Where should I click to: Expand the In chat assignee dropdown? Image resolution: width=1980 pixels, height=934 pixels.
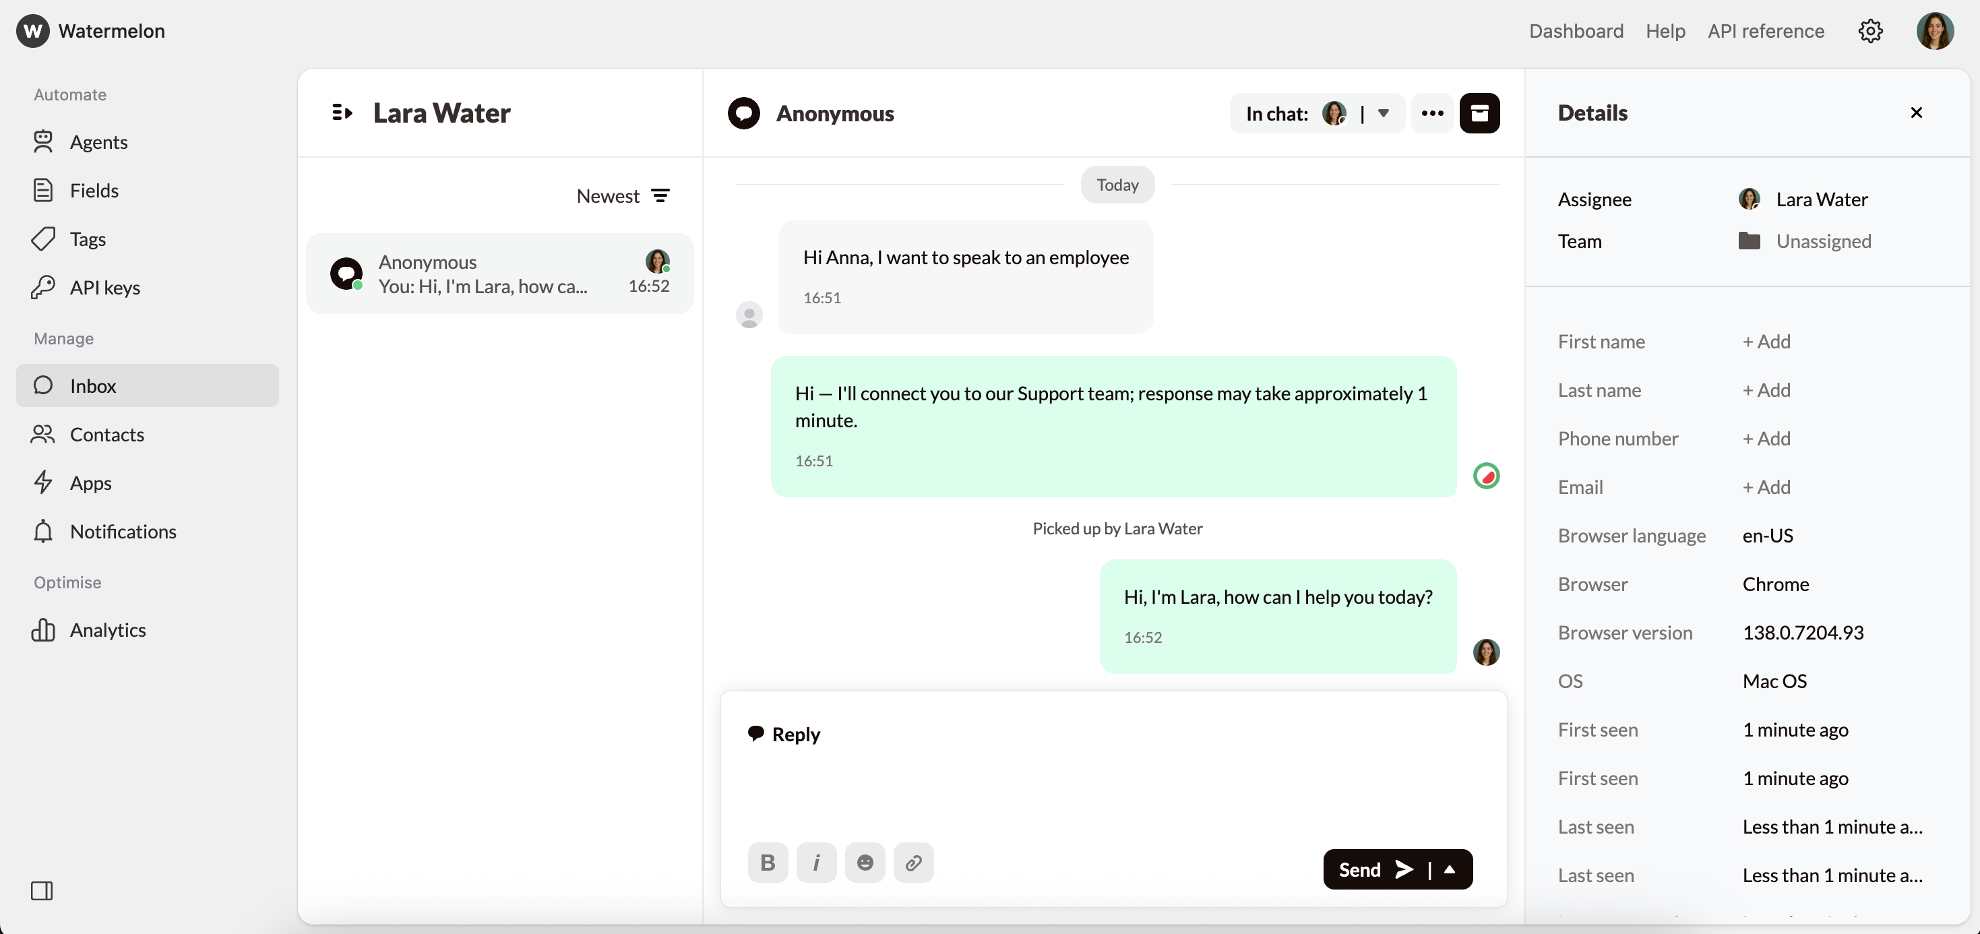click(1384, 113)
